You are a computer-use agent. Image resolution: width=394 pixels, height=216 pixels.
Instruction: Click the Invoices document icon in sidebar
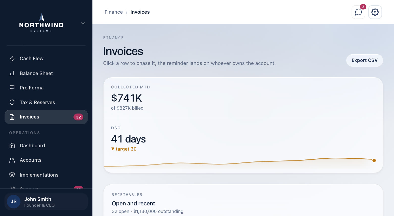[12, 117]
